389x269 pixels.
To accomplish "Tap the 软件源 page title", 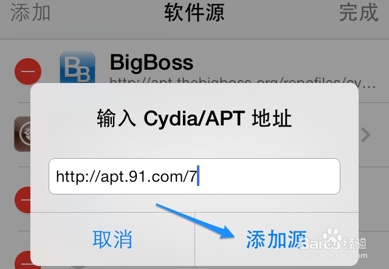I will pos(194,12).
